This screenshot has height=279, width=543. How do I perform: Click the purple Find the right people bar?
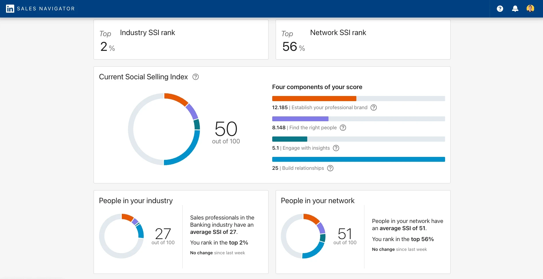[300, 119]
